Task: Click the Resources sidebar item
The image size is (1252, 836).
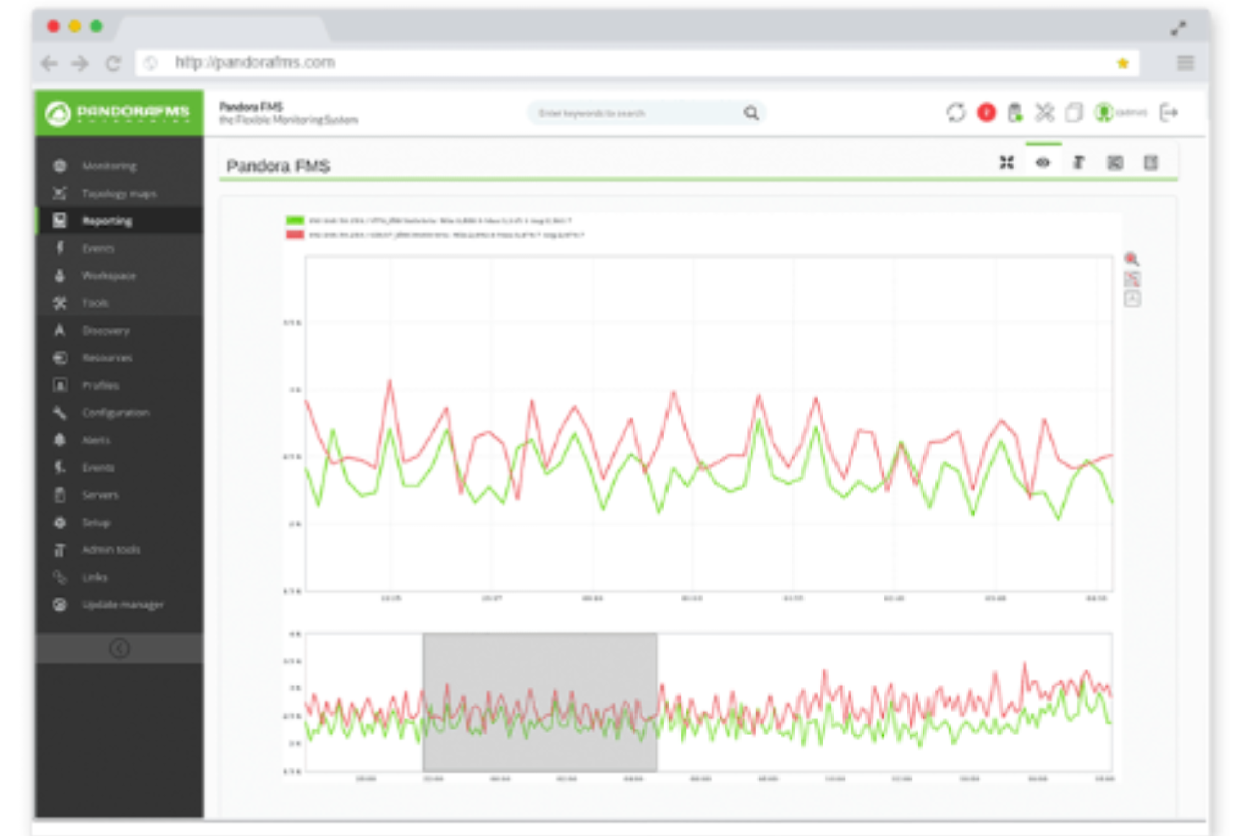Action: (119, 358)
